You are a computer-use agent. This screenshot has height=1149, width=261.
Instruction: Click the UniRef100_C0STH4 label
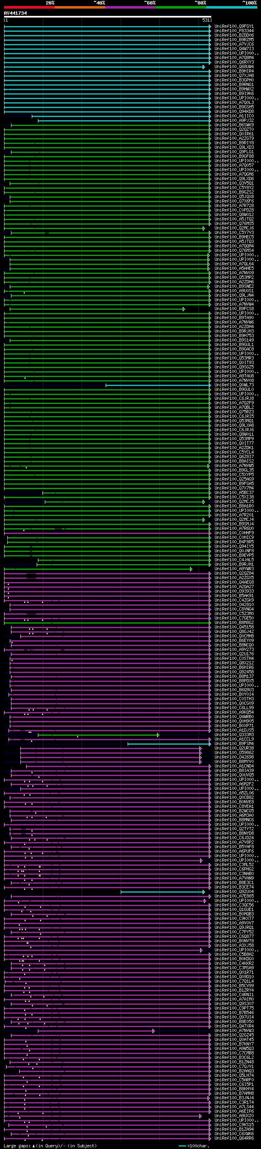pyautogui.click(x=234, y=658)
